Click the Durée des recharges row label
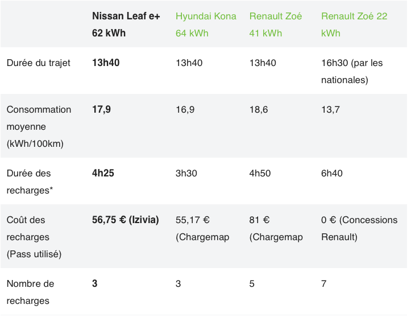This screenshot has width=411, height=317. [x=30, y=182]
